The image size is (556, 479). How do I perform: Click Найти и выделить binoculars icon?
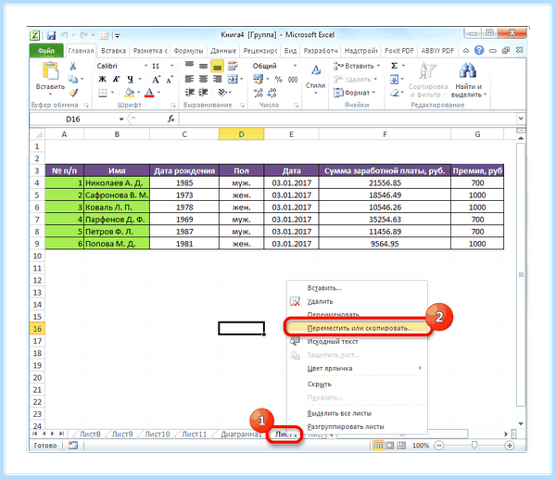pyautogui.click(x=468, y=70)
